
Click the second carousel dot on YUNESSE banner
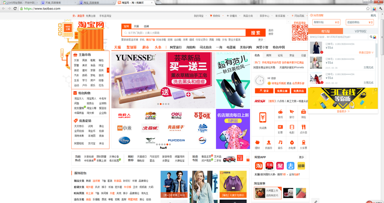click(x=161, y=104)
